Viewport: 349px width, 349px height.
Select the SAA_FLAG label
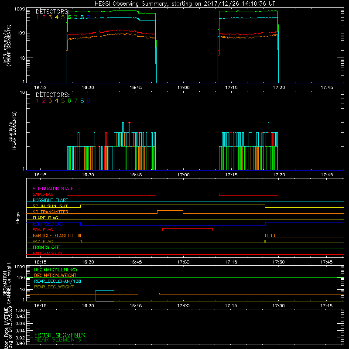tap(43, 230)
